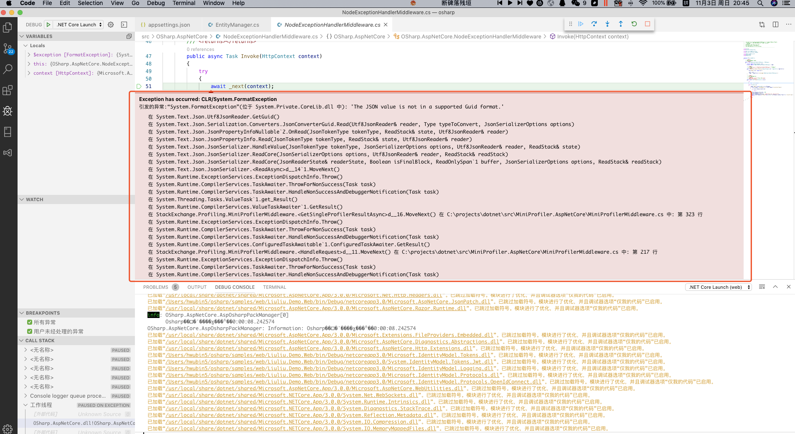Image resolution: width=795 pixels, height=434 pixels.
Task: Open the Debug menu in the menu bar
Action: 155,3
